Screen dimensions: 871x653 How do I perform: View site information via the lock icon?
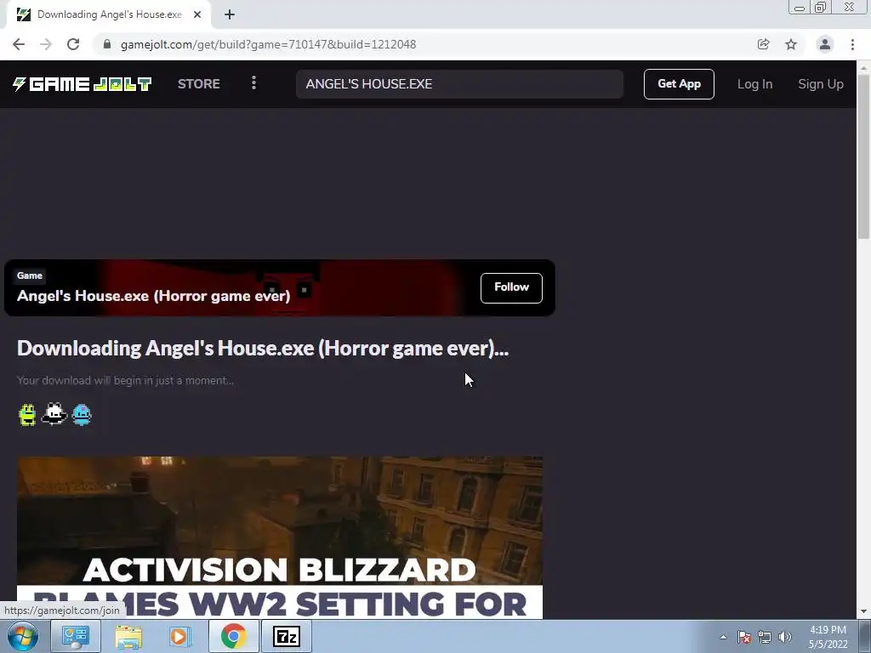point(107,44)
